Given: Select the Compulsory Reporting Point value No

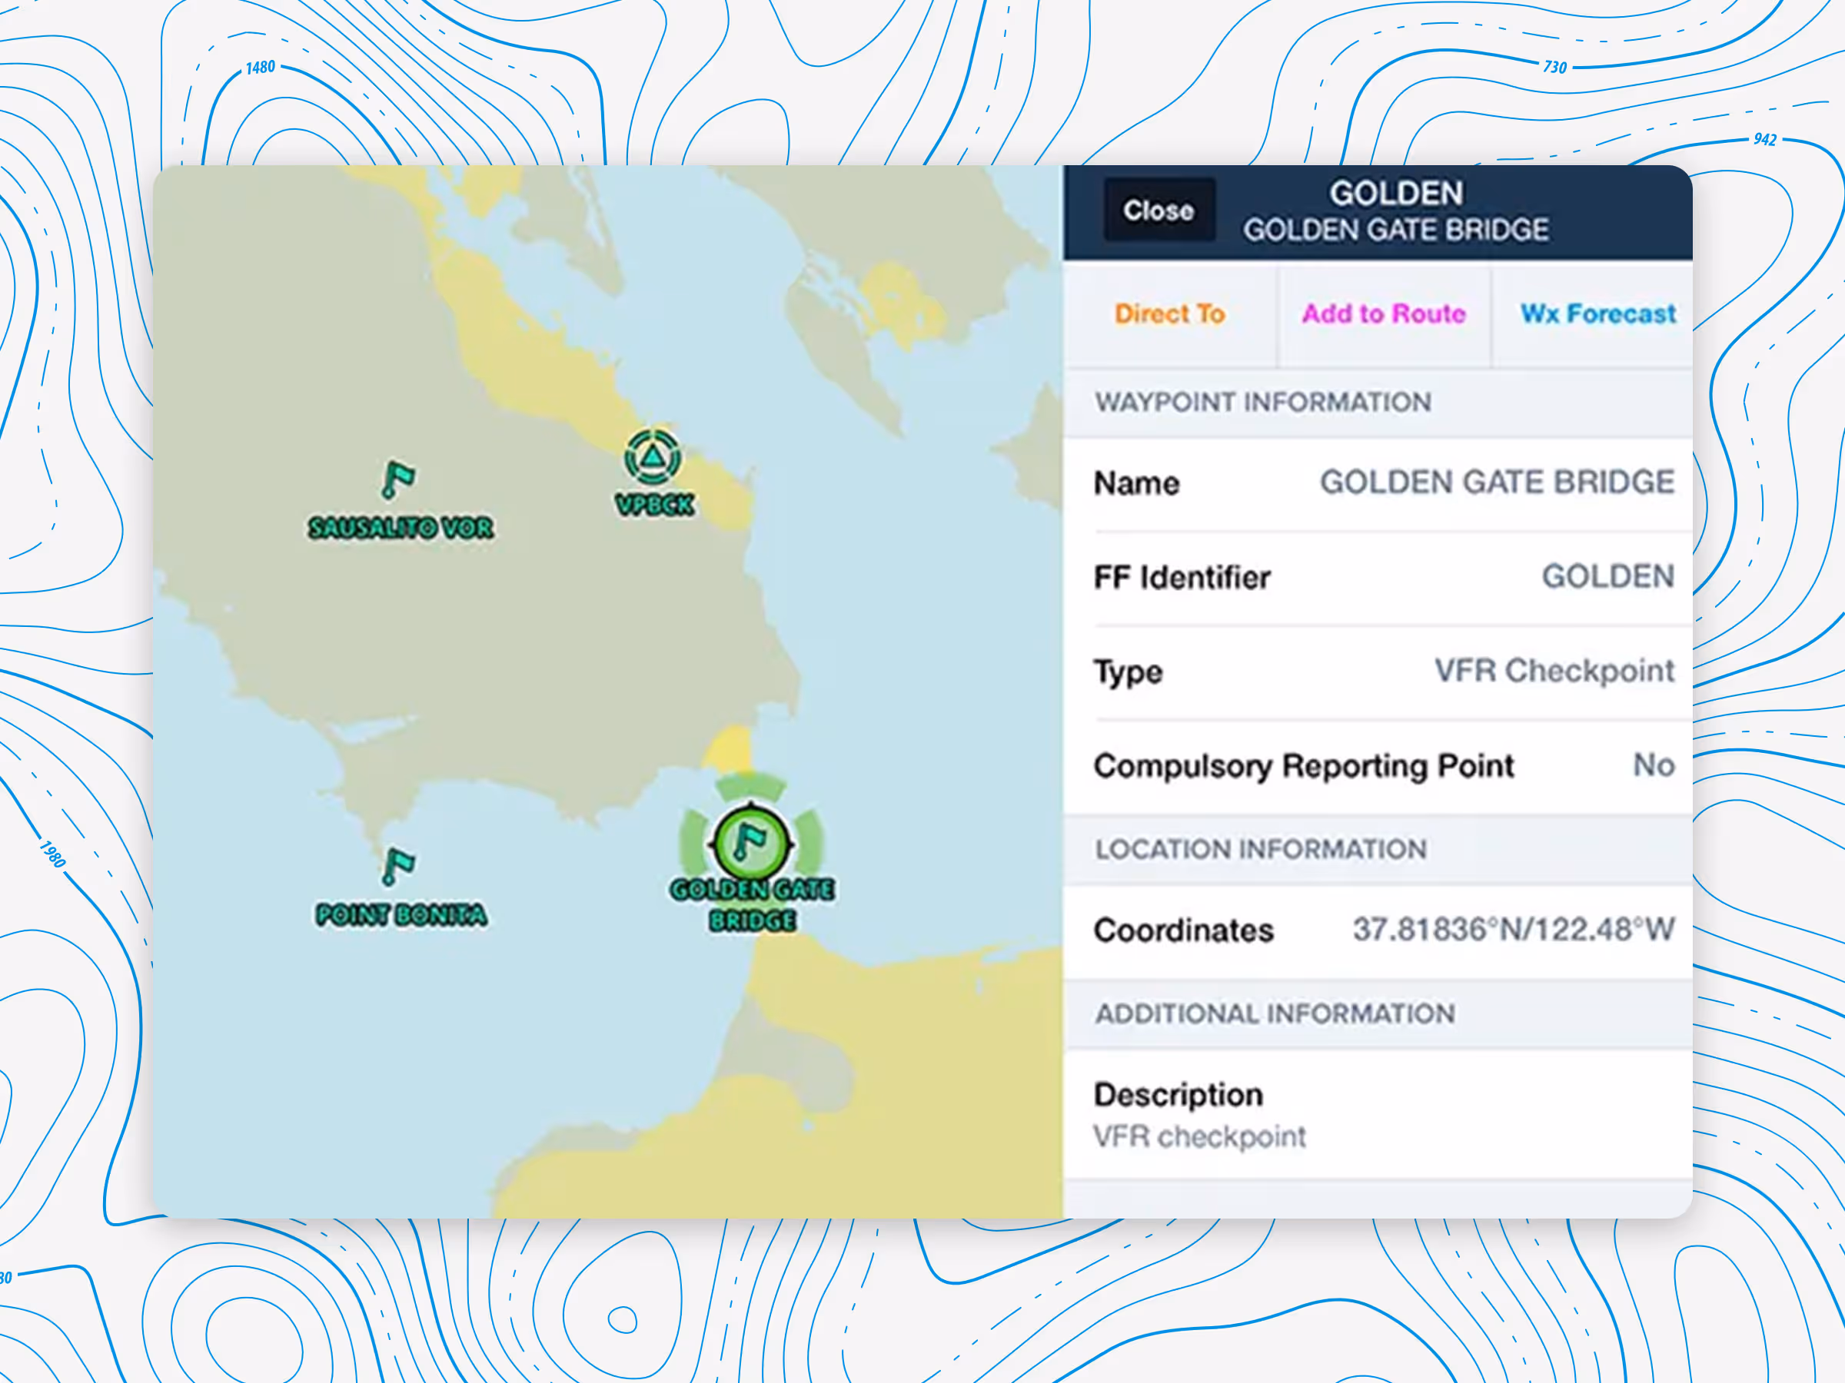Looking at the screenshot, I should click(x=1653, y=764).
